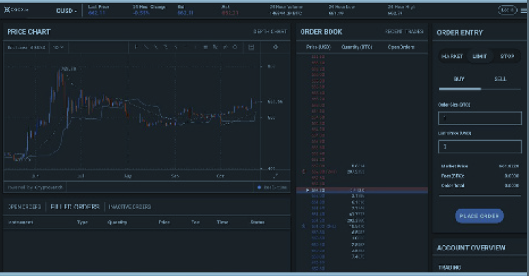
Task: Select the cursor tool in chart toolbar
Action: point(136,47)
